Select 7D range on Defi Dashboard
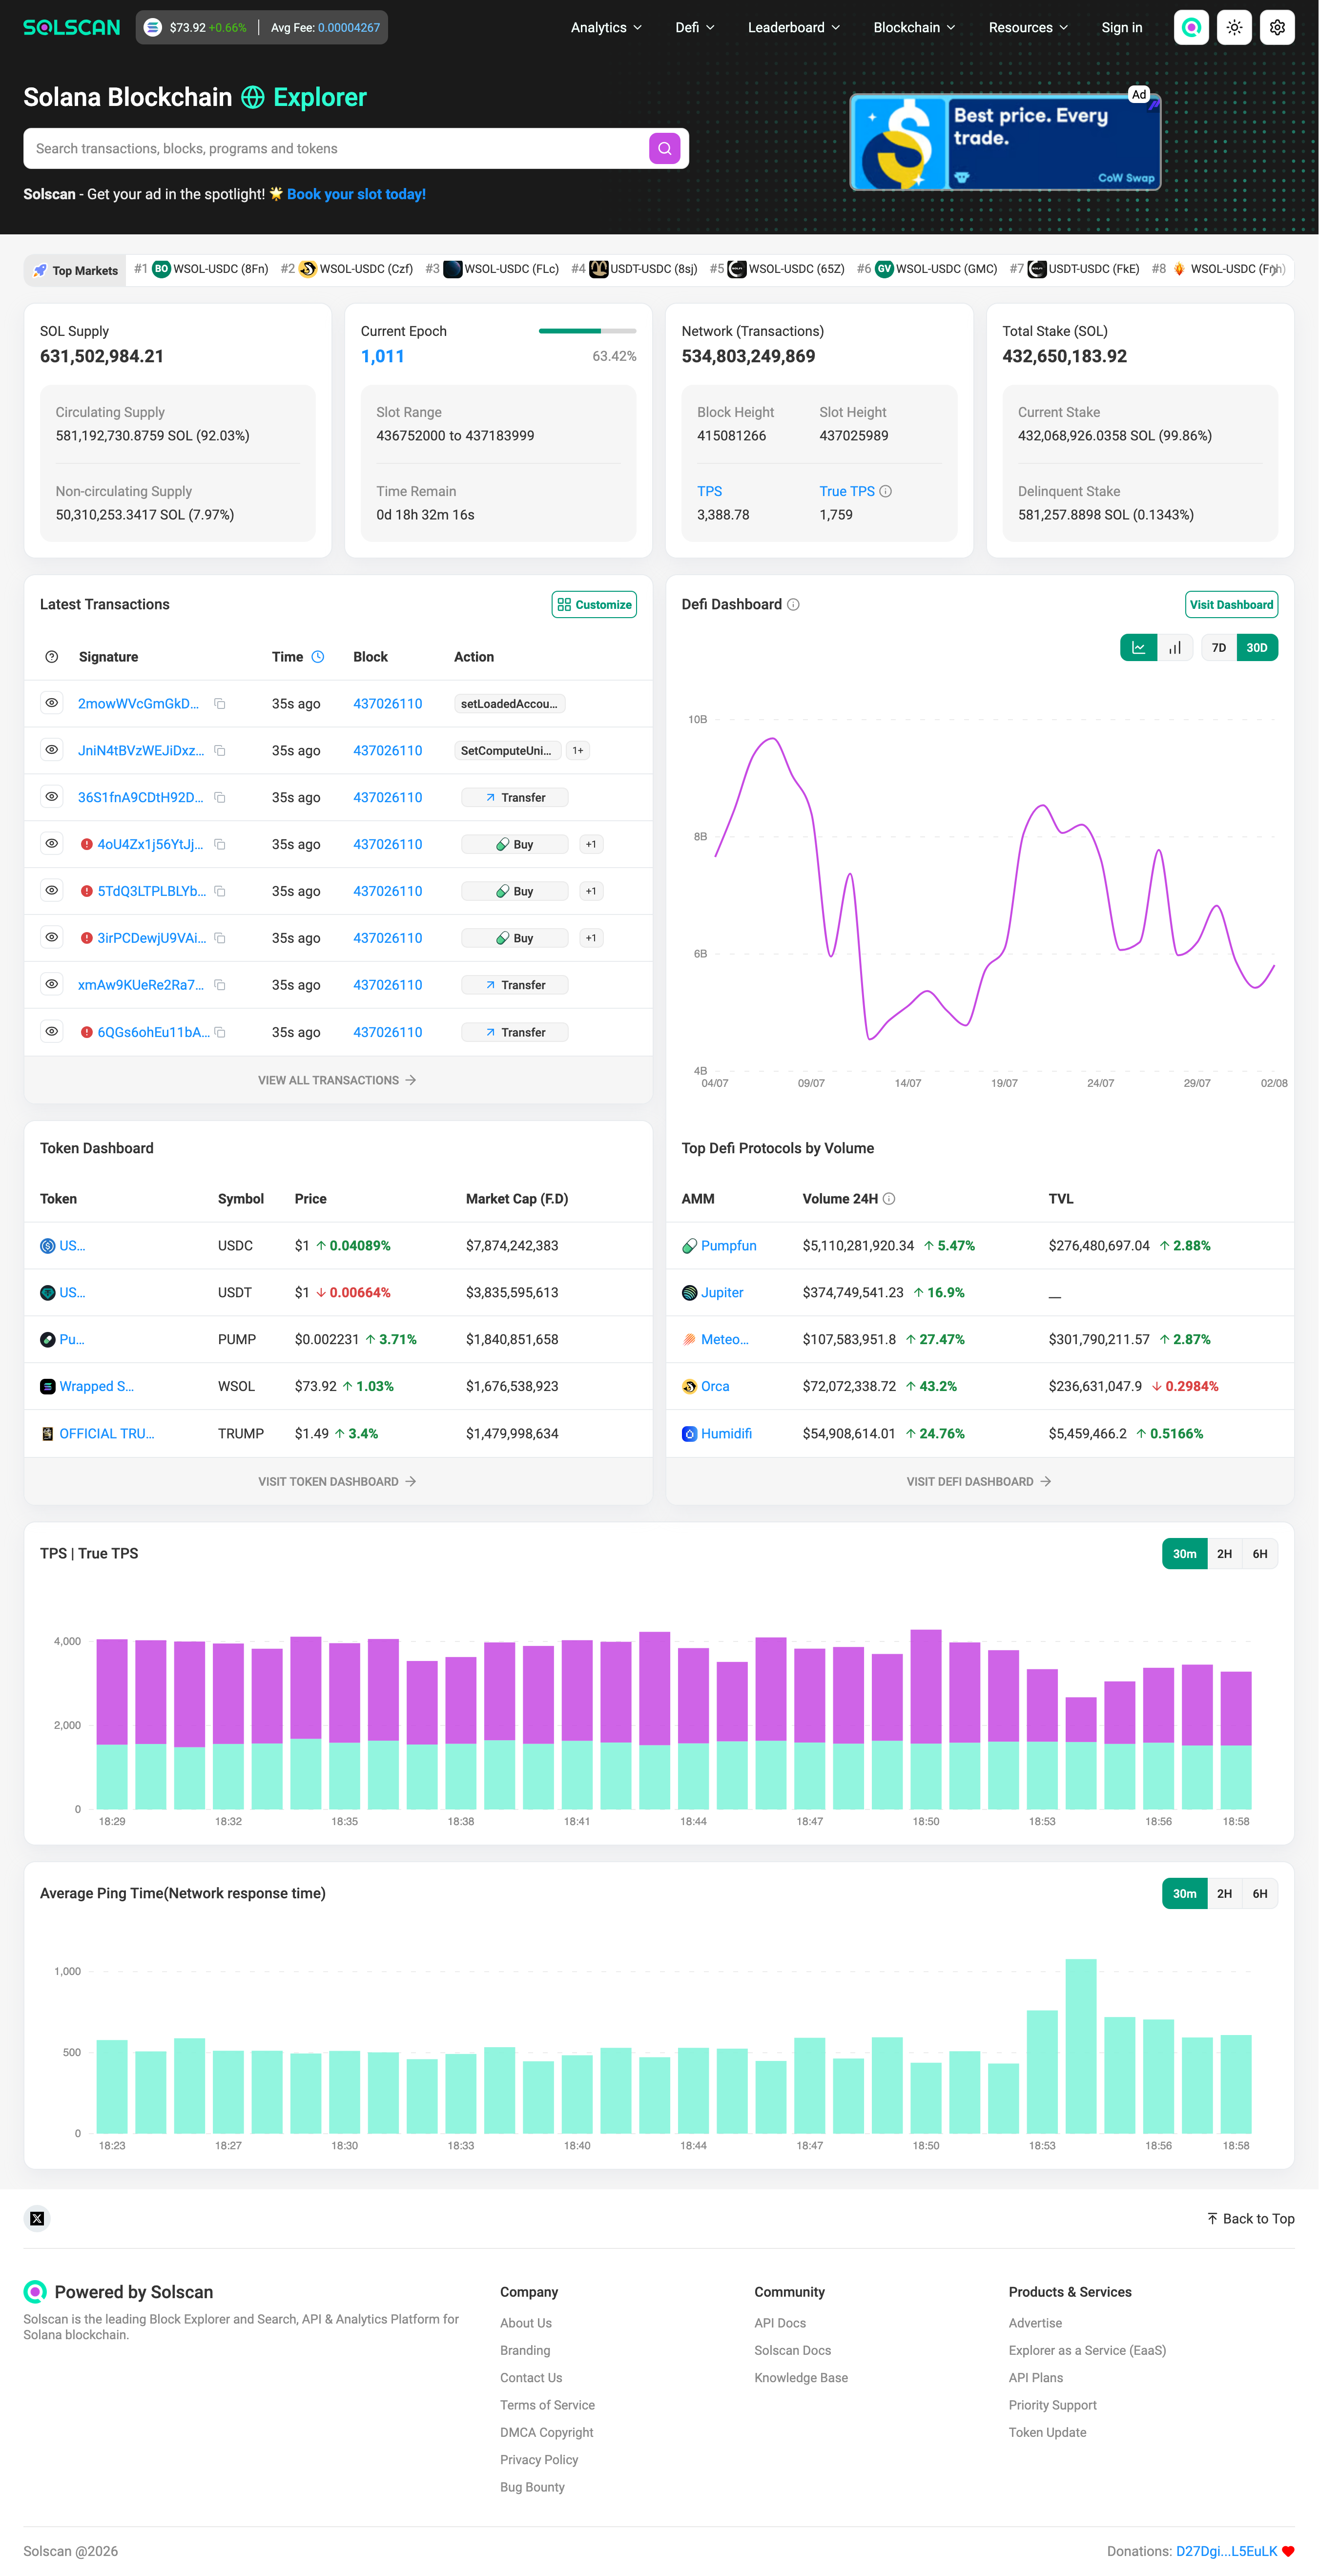This screenshot has width=1319, height=2576. (x=1219, y=648)
